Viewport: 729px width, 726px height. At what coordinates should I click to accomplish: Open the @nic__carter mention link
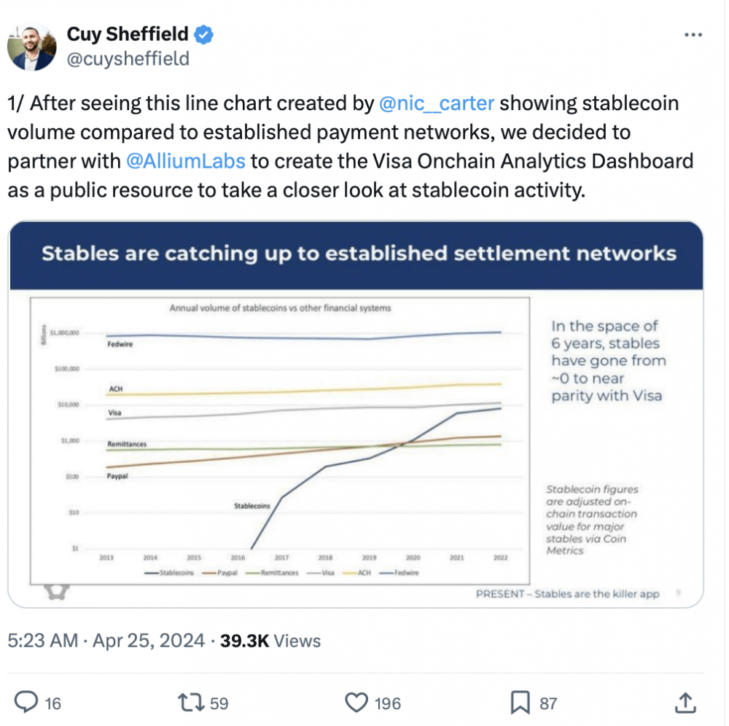437,104
